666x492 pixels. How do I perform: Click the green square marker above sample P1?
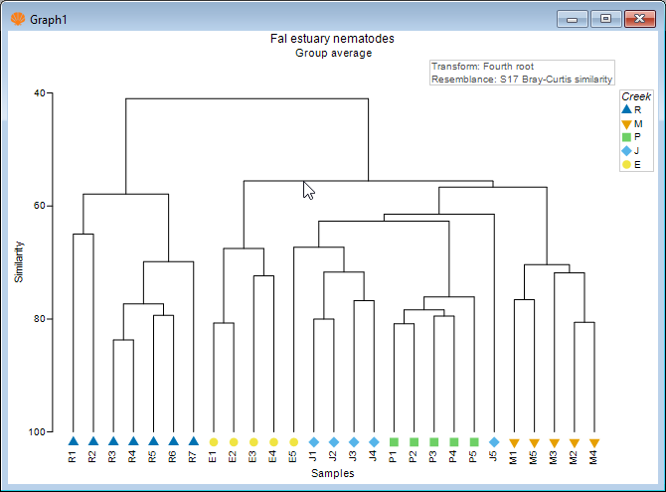[x=395, y=441]
